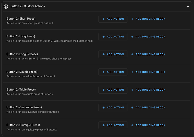
Task: Add building block for Button 2 Long Press
Action: [x=148, y=36]
